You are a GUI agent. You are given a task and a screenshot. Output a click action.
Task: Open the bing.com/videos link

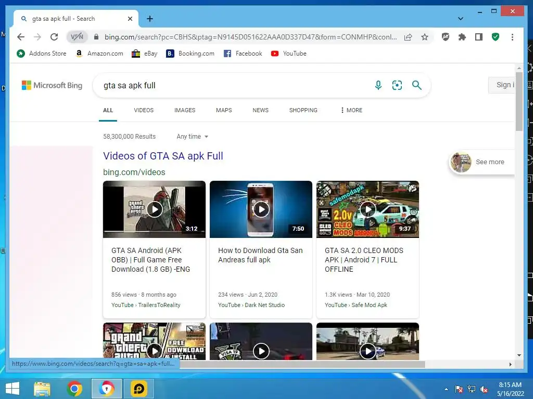click(134, 172)
